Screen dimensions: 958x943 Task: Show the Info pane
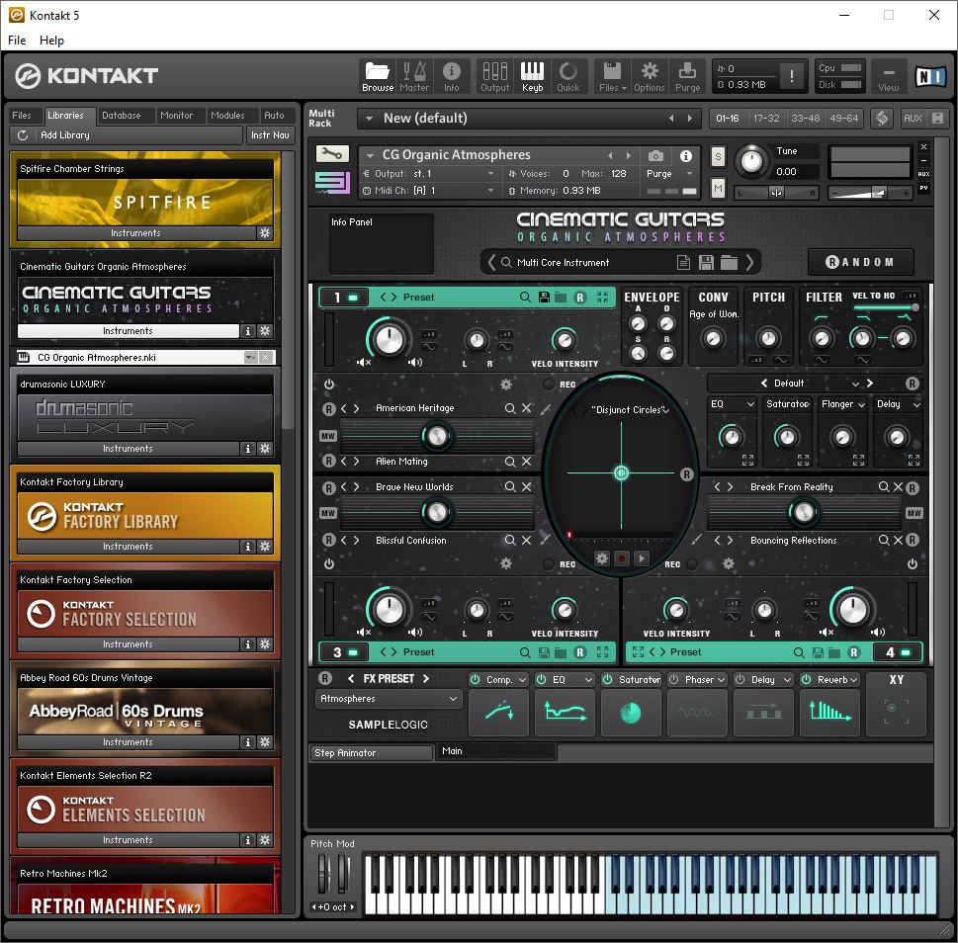click(452, 76)
